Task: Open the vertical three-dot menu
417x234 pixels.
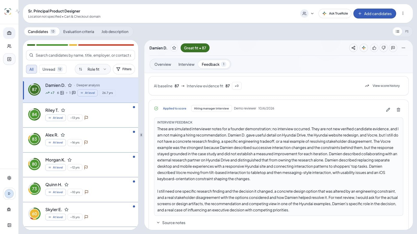Action: 403,14
